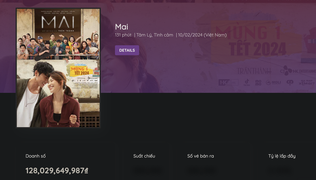Click the HK Film logo in the banner
316x180 pixels.
[229, 82]
